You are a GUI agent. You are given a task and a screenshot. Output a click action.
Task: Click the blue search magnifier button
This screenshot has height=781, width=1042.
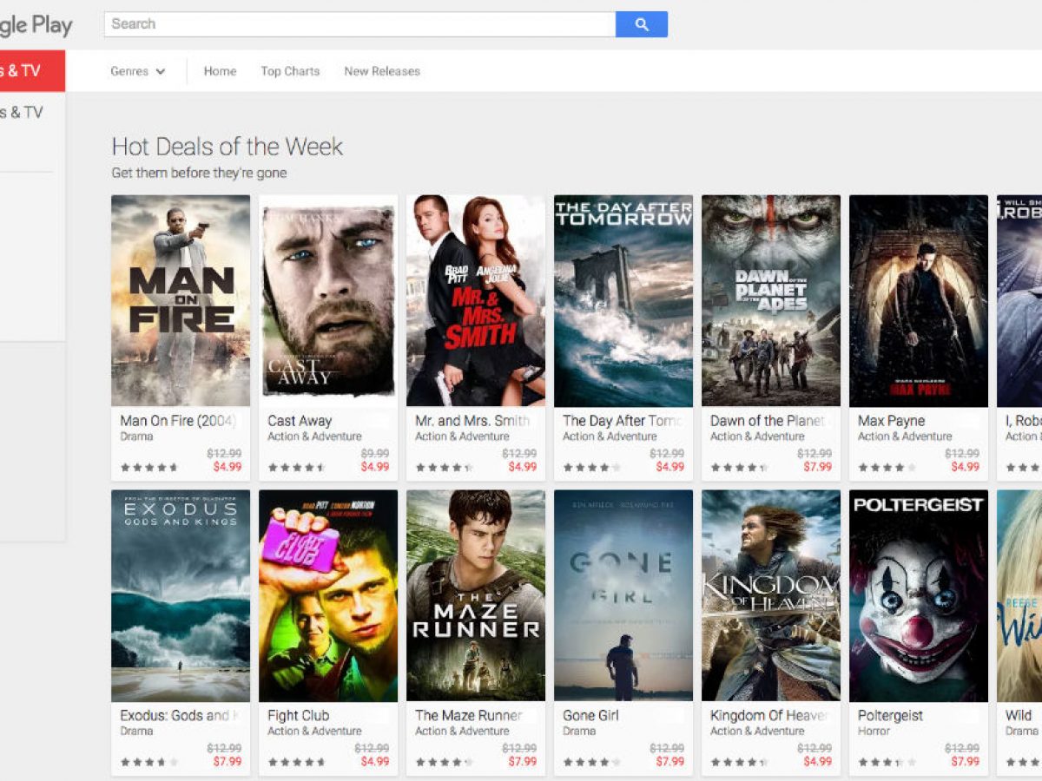point(641,24)
